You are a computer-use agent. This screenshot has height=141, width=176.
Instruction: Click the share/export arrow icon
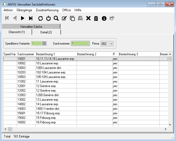point(112,18)
